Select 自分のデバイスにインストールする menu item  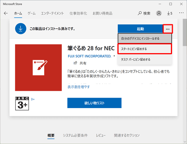(145, 39)
